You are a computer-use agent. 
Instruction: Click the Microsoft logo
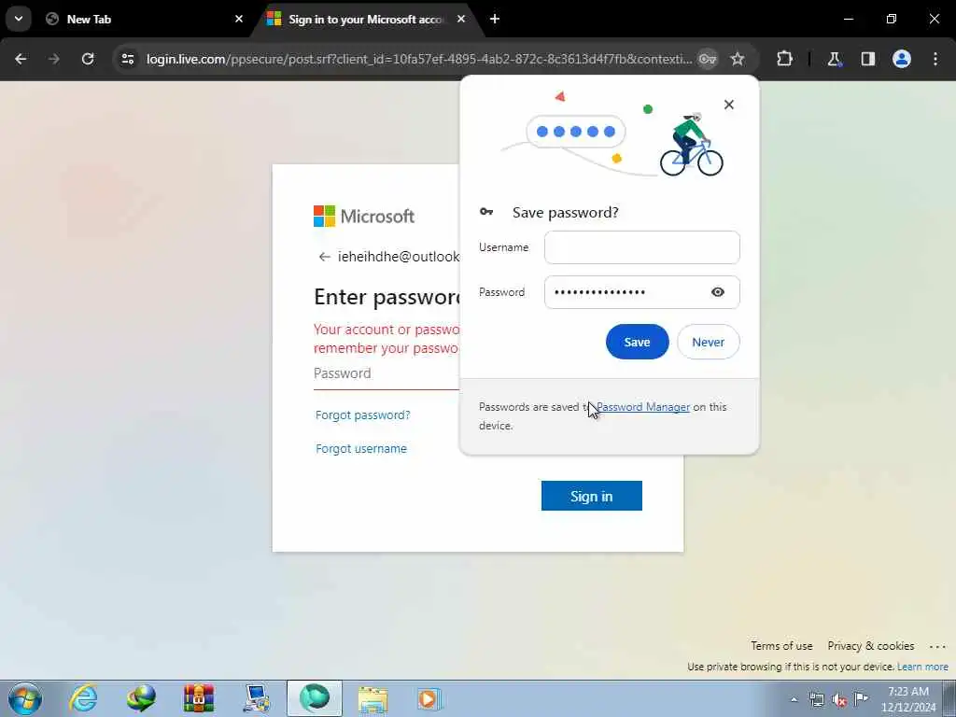364,216
